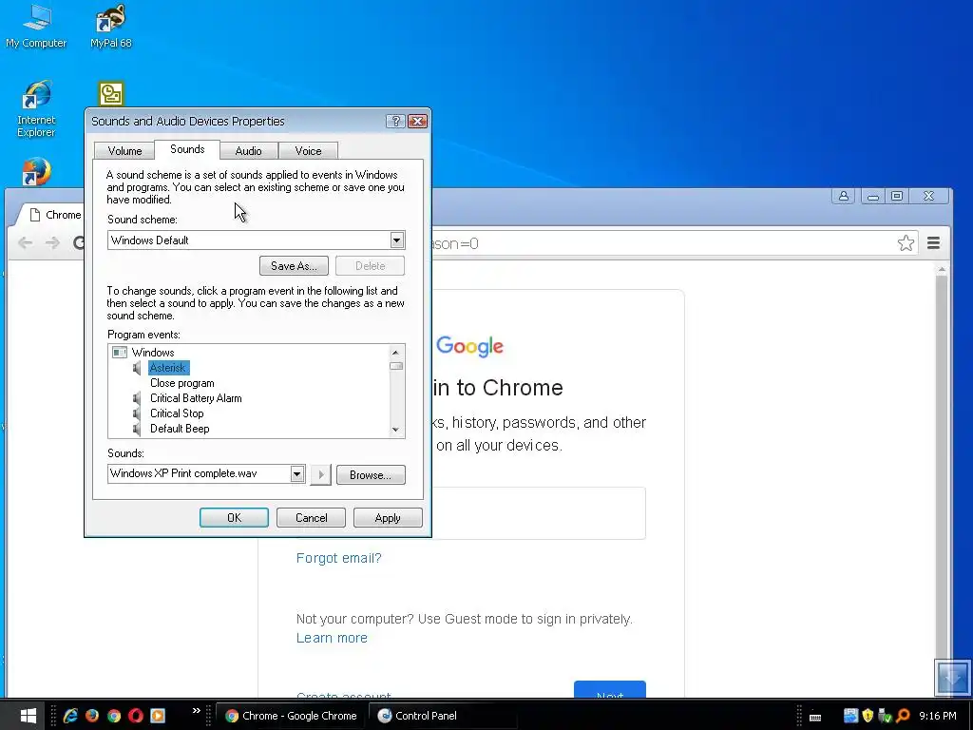Open the Sounds file dropdown
The width and height of the screenshot is (973, 730).
click(x=297, y=474)
